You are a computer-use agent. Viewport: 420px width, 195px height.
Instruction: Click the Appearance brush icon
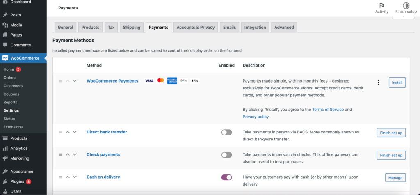(x=5, y=172)
